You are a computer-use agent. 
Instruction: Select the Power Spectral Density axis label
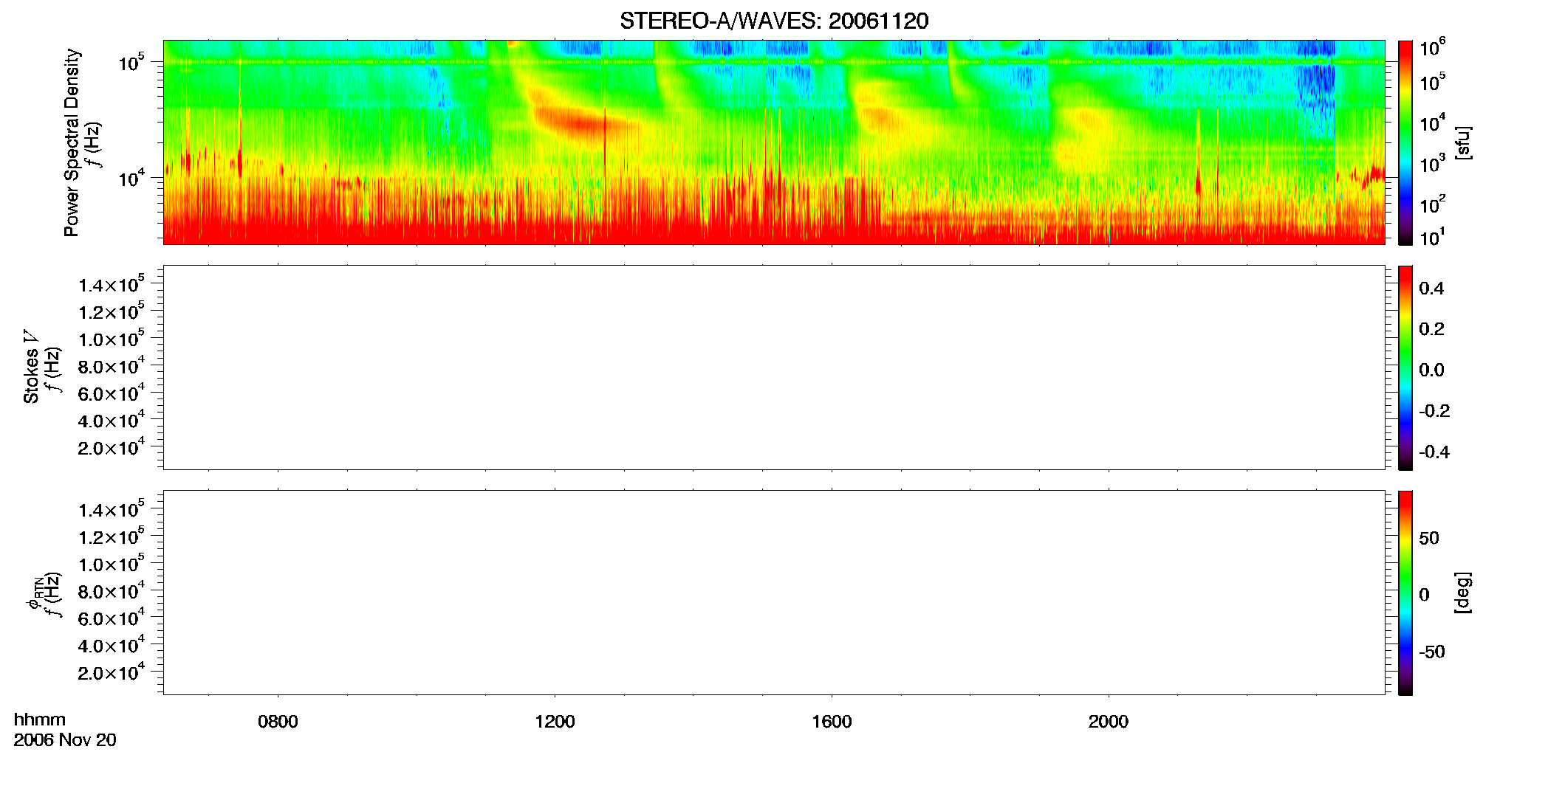pos(72,142)
